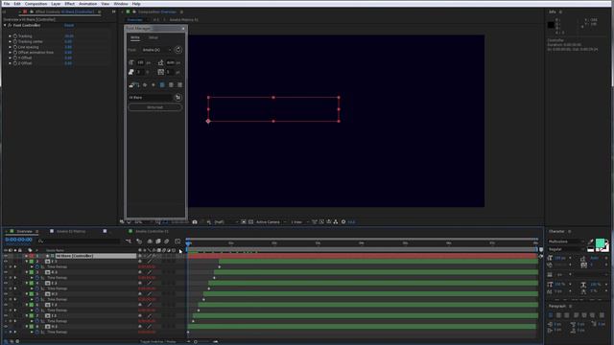This screenshot has width=614, height=345.
Task: Toggle stopwatch for Line spacing
Action: tap(15, 47)
